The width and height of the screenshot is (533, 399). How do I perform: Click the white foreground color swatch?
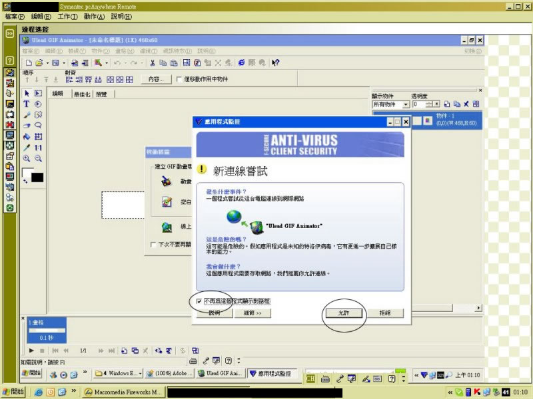pos(27,172)
